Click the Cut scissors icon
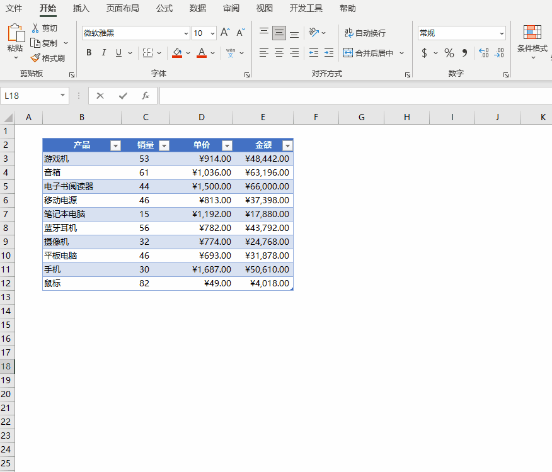Screen dimensions: 552x472 [x=35, y=28]
